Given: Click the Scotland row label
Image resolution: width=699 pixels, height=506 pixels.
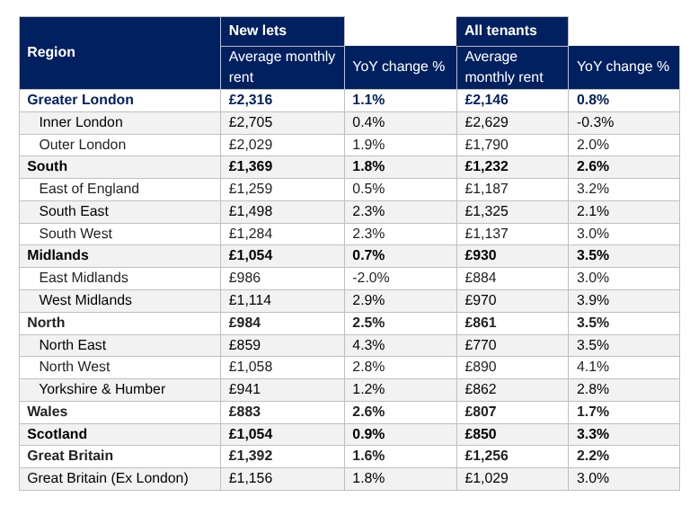Looking at the screenshot, I should tap(58, 434).
